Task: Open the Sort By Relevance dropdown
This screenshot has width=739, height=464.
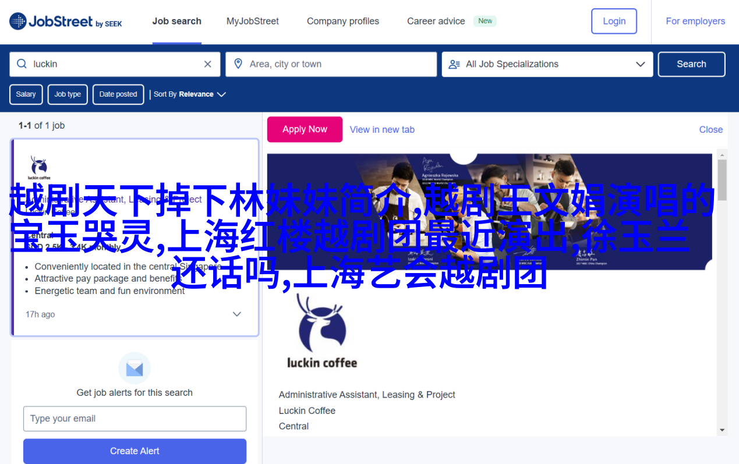Action: [x=189, y=94]
